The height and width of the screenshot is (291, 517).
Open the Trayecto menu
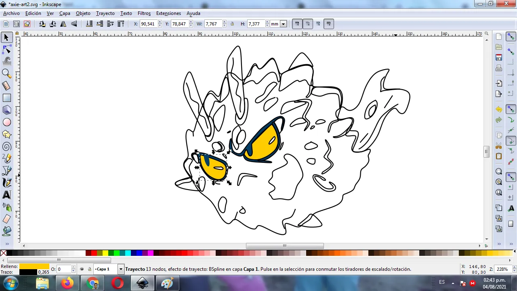click(105, 13)
